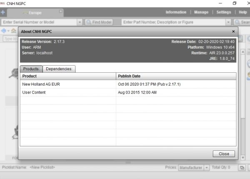The width and height of the screenshot is (250, 179).
Task: Click the New Picklist name label
Action: tap(42, 167)
